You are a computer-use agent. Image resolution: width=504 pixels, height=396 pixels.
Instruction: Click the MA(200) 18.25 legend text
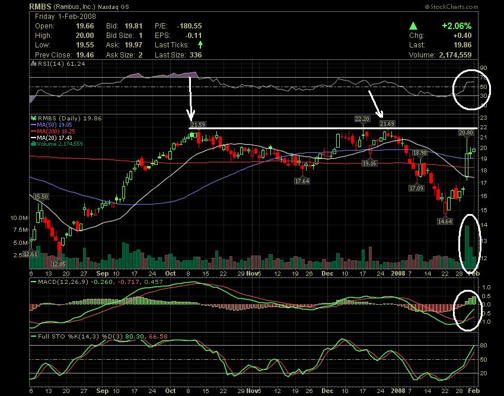pyautogui.click(x=56, y=131)
